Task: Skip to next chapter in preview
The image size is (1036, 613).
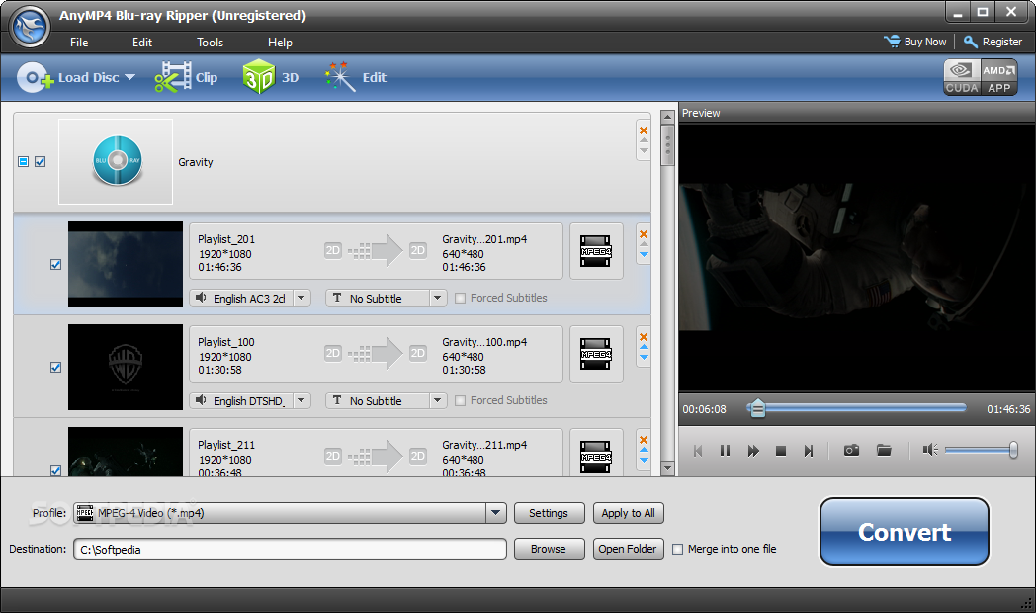Action: (808, 451)
